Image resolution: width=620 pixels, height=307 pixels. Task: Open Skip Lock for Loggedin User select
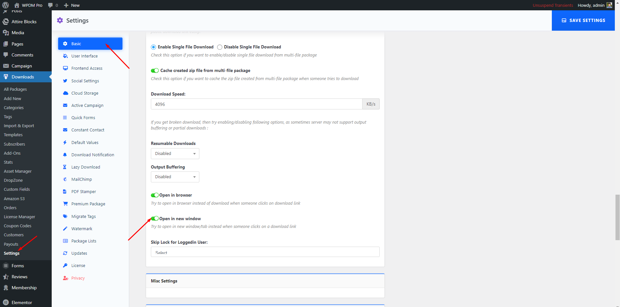click(x=265, y=252)
